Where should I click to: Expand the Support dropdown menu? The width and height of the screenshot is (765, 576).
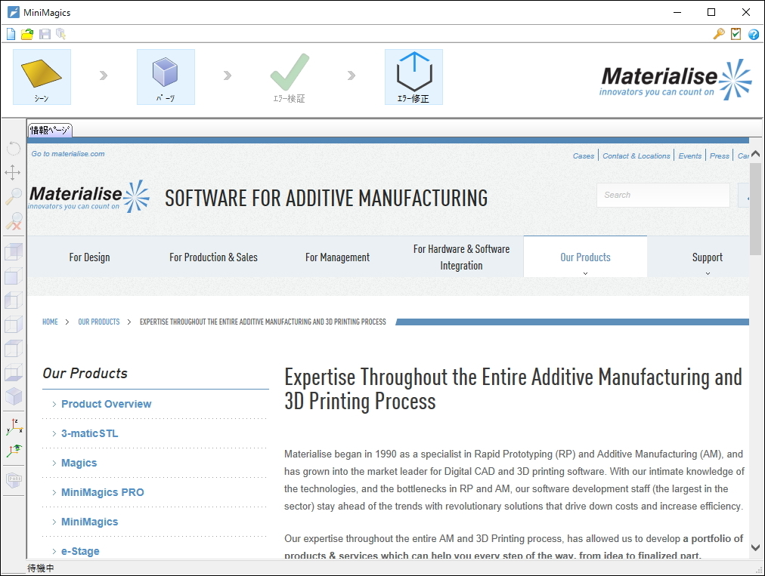(708, 257)
